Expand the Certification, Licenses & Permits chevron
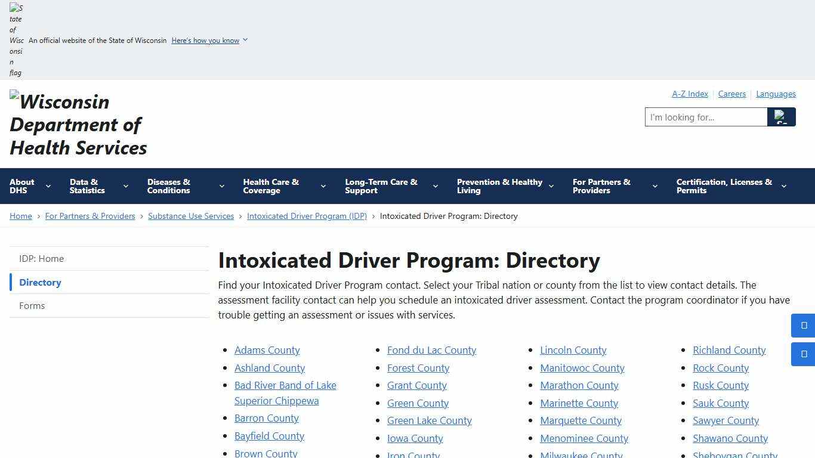Viewport: 815px width, 458px height. (x=784, y=186)
